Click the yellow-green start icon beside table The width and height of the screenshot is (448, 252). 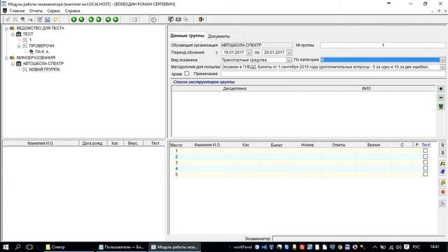tap(442, 183)
